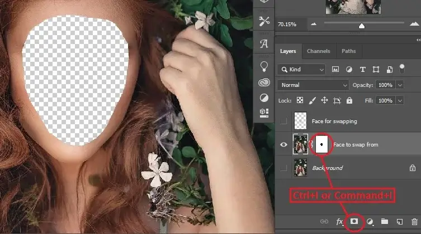Lock all padlock icon
421x234 pixels.
(x=349, y=100)
